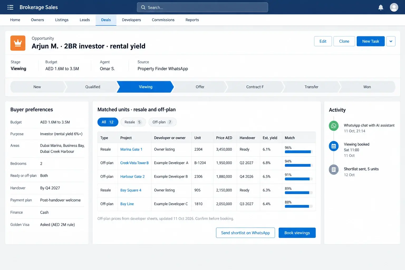This screenshot has height=270, width=405.
Task: Open the Reports tab
Action: (x=192, y=20)
